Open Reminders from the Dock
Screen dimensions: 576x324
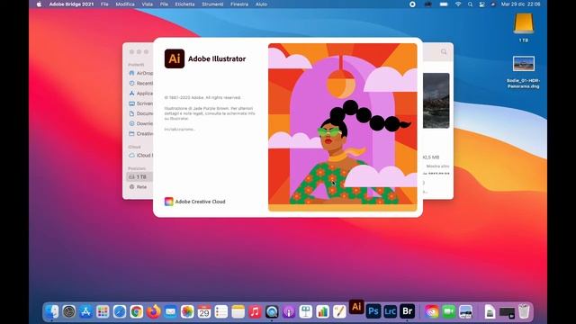[x=221, y=312]
